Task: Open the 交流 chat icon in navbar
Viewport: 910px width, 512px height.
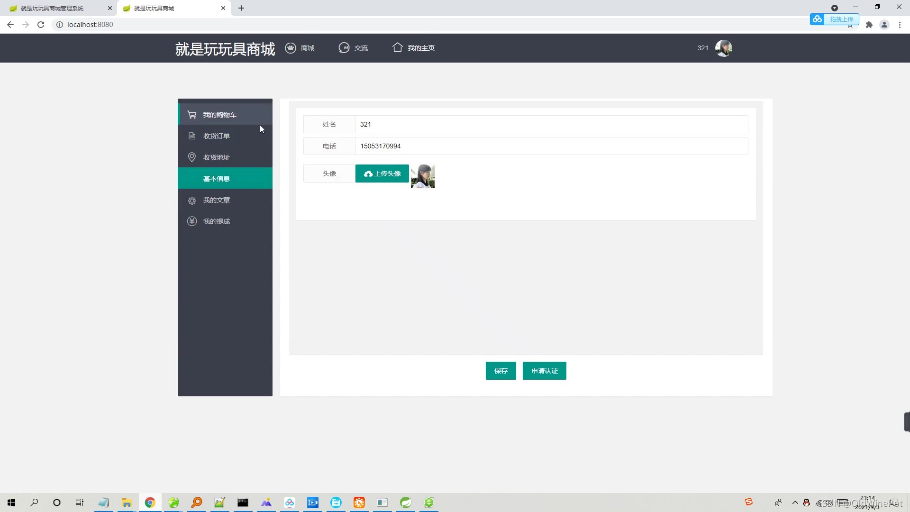Action: pos(344,48)
